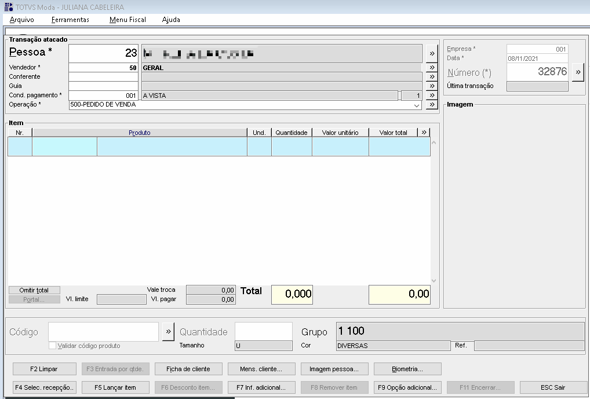Viewport: 590px width, 399px height.
Task: Open lookup arrow on Conferente row
Action: tap(432, 76)
